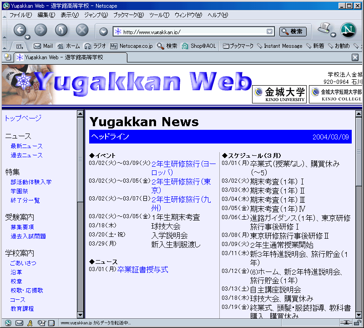Collapse the navigation toolbar grippy handle
The height and width of the screenshot is (328, 364).
[x=5, y=30]
